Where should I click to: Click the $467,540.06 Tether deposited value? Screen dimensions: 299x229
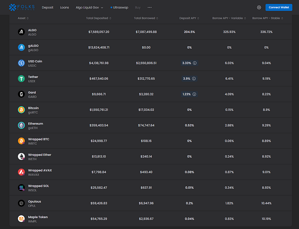[99, 79]
